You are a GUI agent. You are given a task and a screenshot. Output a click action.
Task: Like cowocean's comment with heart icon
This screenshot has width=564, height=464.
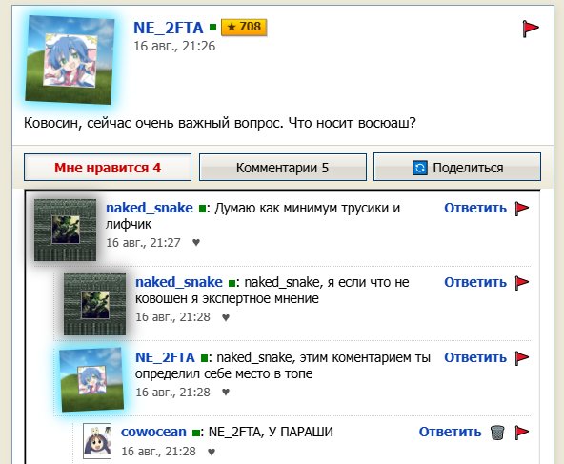click(211, 452)
